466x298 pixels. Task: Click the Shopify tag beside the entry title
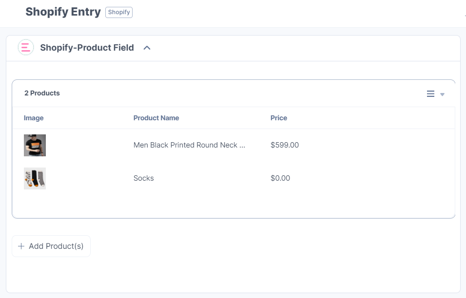coord(118,12)
